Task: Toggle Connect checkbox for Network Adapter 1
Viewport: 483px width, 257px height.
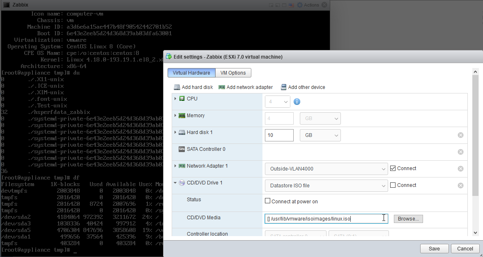Action: pos(393,168)
